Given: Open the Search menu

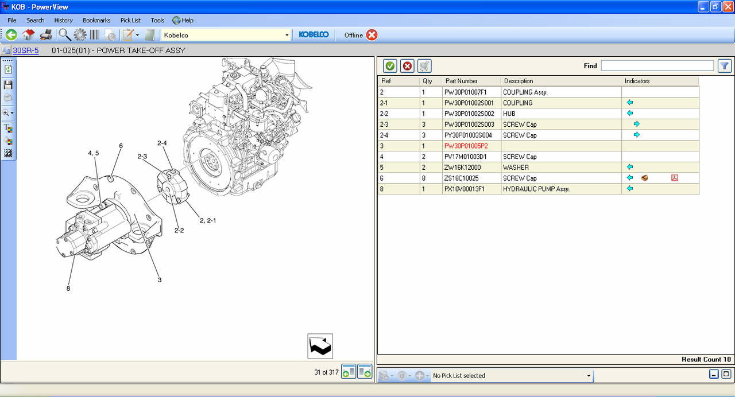Looking at the screenshot, I should coord(35,20).
